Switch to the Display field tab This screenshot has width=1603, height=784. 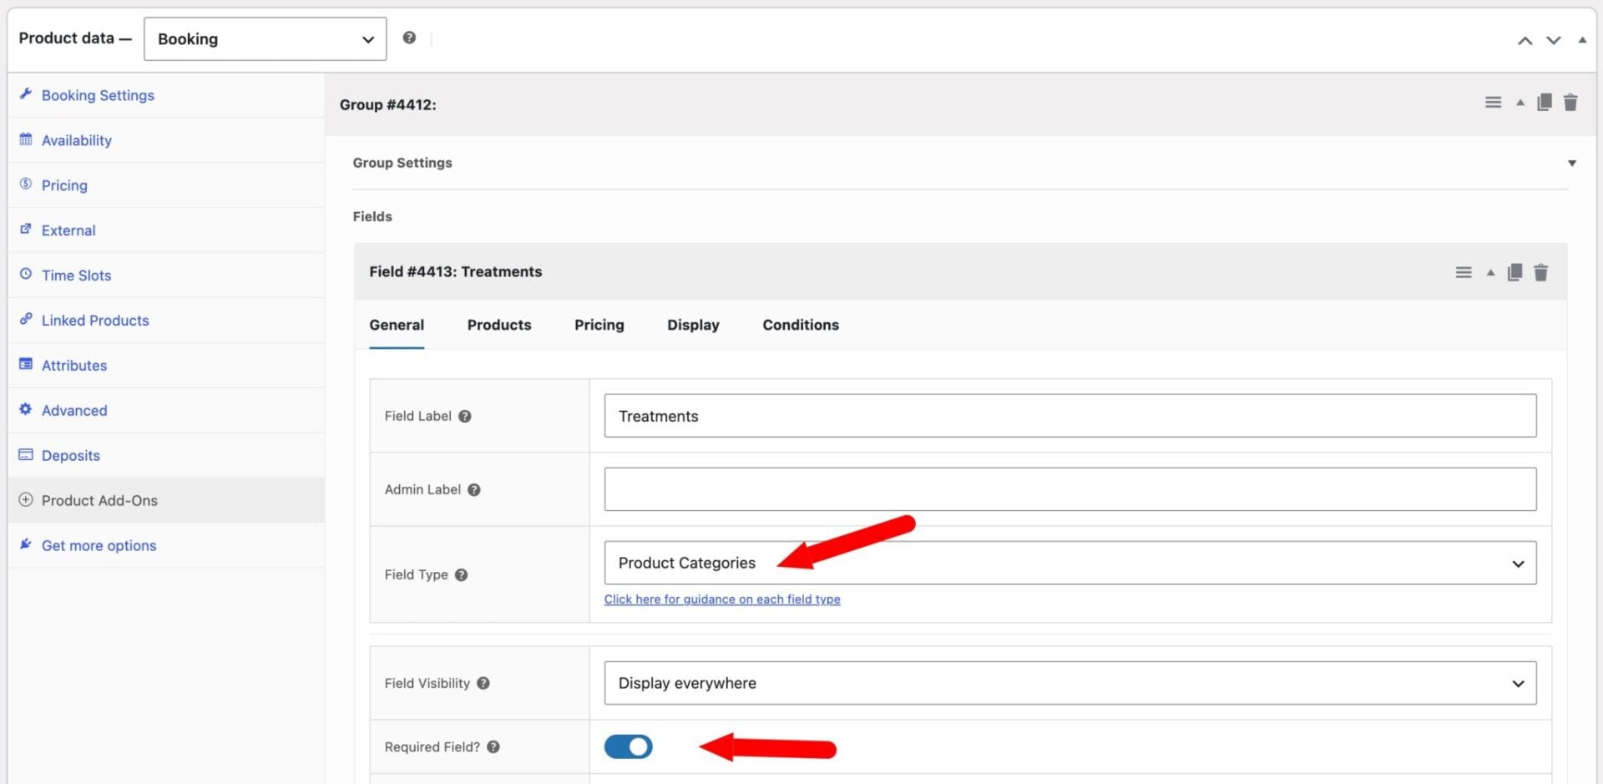693,325
